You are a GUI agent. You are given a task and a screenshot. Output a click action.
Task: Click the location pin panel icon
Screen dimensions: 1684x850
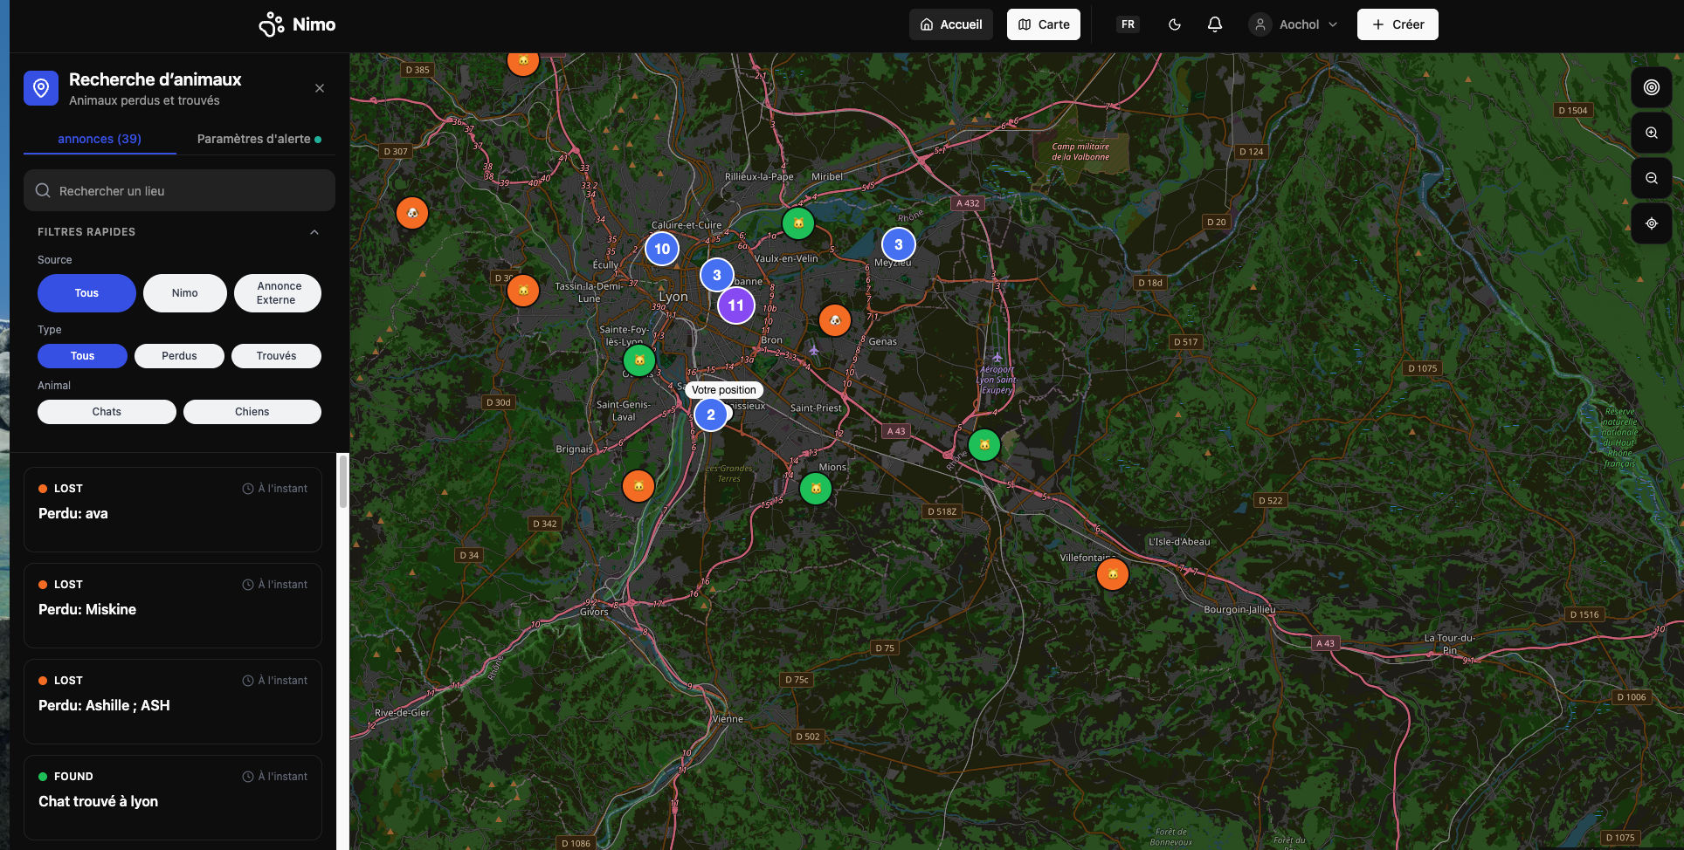[x=41, y=88]
